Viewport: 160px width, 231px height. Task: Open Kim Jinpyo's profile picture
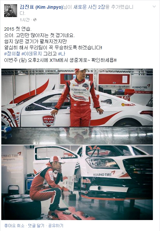10,11
